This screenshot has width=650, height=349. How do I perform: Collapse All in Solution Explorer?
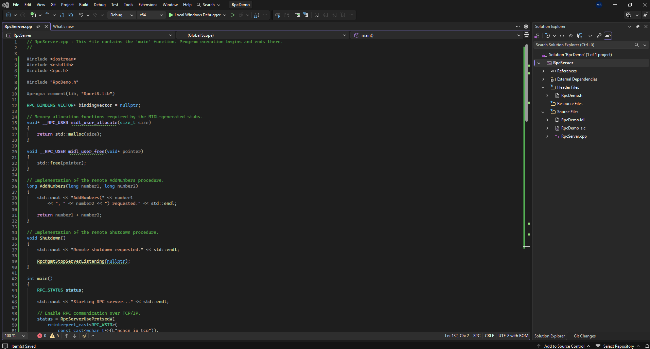[x=571, y=36]
